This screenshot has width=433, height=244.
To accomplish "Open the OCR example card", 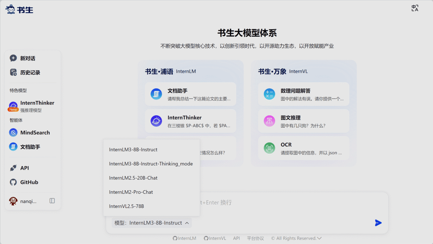I will [304, 148].
